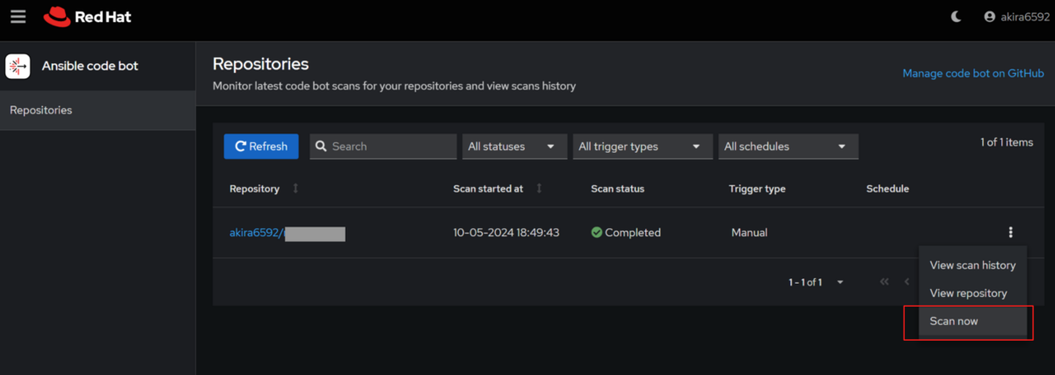Screen dimensions: 1055x375
Task: Sort by Scan started at column icon
Action: [x=539, y=189]
